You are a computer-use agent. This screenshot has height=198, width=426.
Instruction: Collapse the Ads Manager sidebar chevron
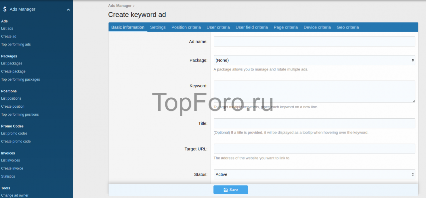point(68,10)
